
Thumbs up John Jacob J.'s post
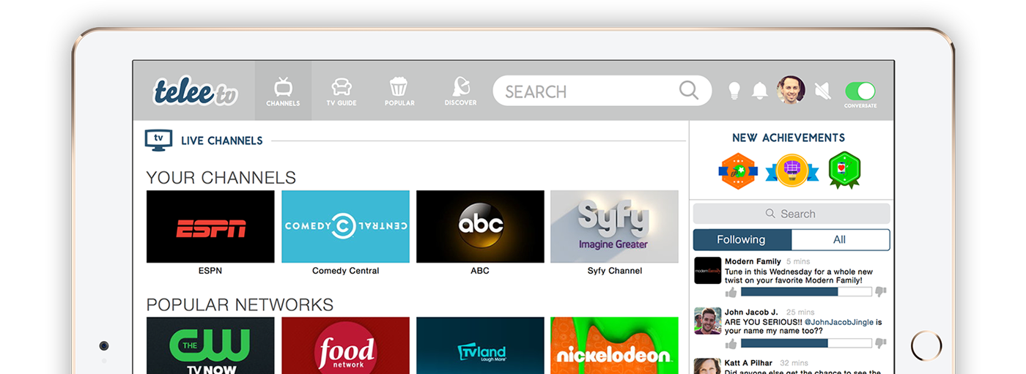(x=731, y=343)
